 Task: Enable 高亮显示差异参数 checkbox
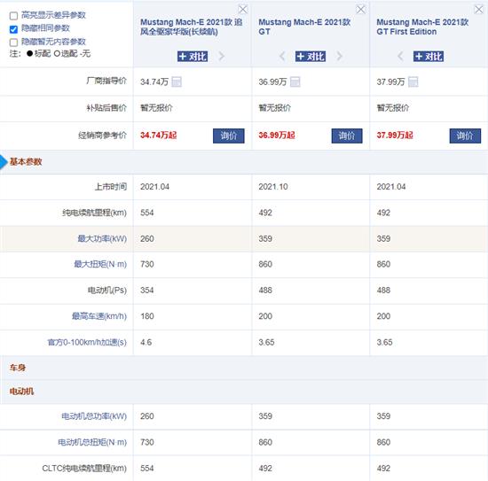pos(13,16)
